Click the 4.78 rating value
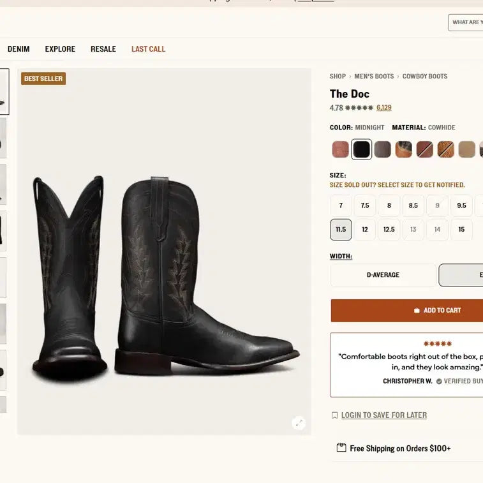This screenshot has height=483, width=483. coord(336,108)
